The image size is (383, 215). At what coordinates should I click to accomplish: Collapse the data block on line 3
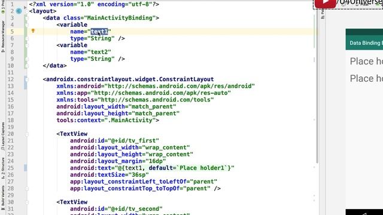click(x=26, y=18)
